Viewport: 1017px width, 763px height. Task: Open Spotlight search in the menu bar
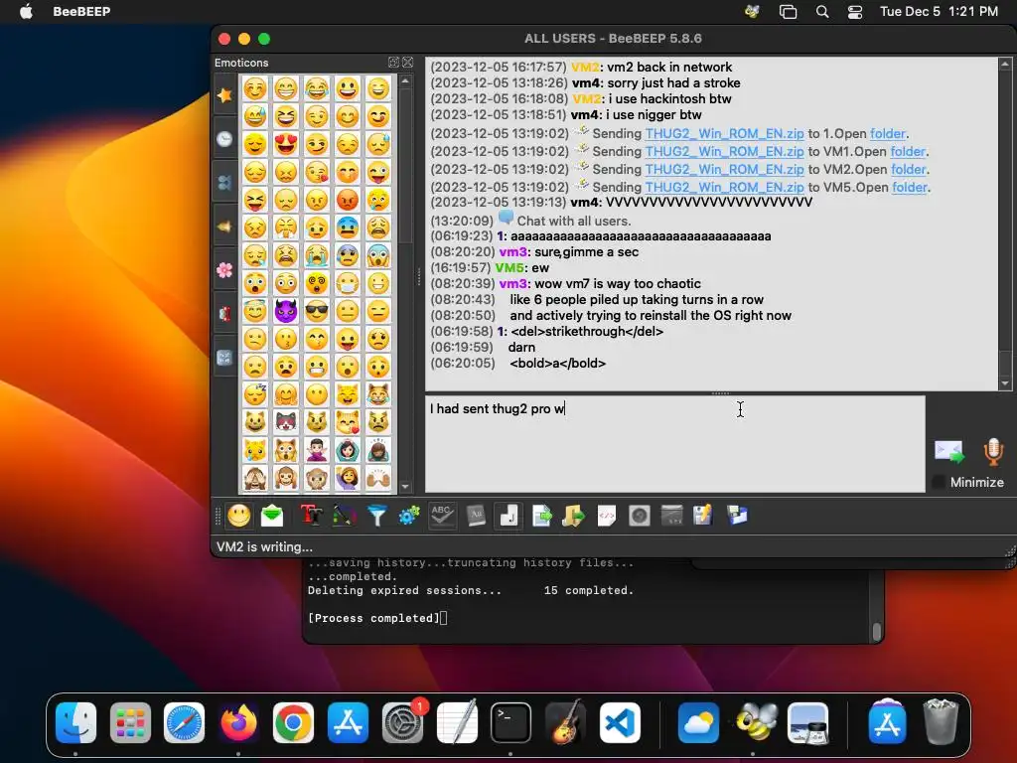(x=822, y=12)
